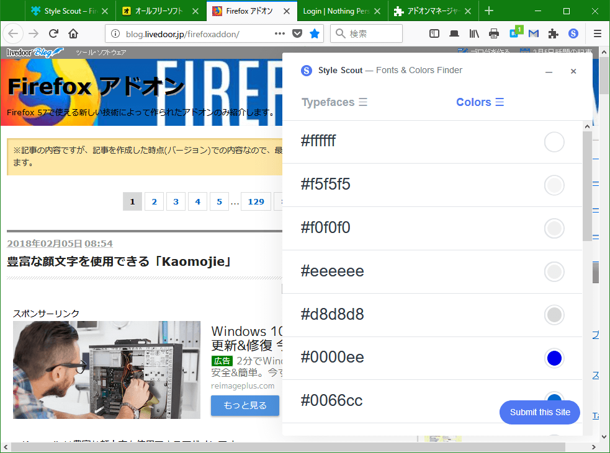Click the forward navigation arrow
Viewport: 610px width, 453px height.
pos(34,34)
